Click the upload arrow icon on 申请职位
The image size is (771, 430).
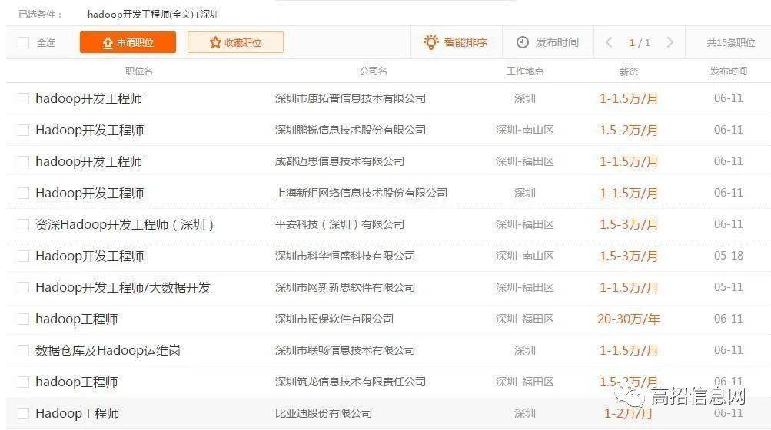[x=108, y=43]
